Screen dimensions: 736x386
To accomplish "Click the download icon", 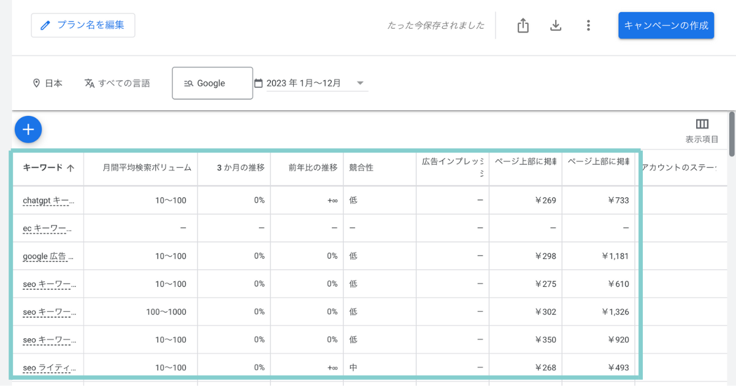I will click(556, 25).
